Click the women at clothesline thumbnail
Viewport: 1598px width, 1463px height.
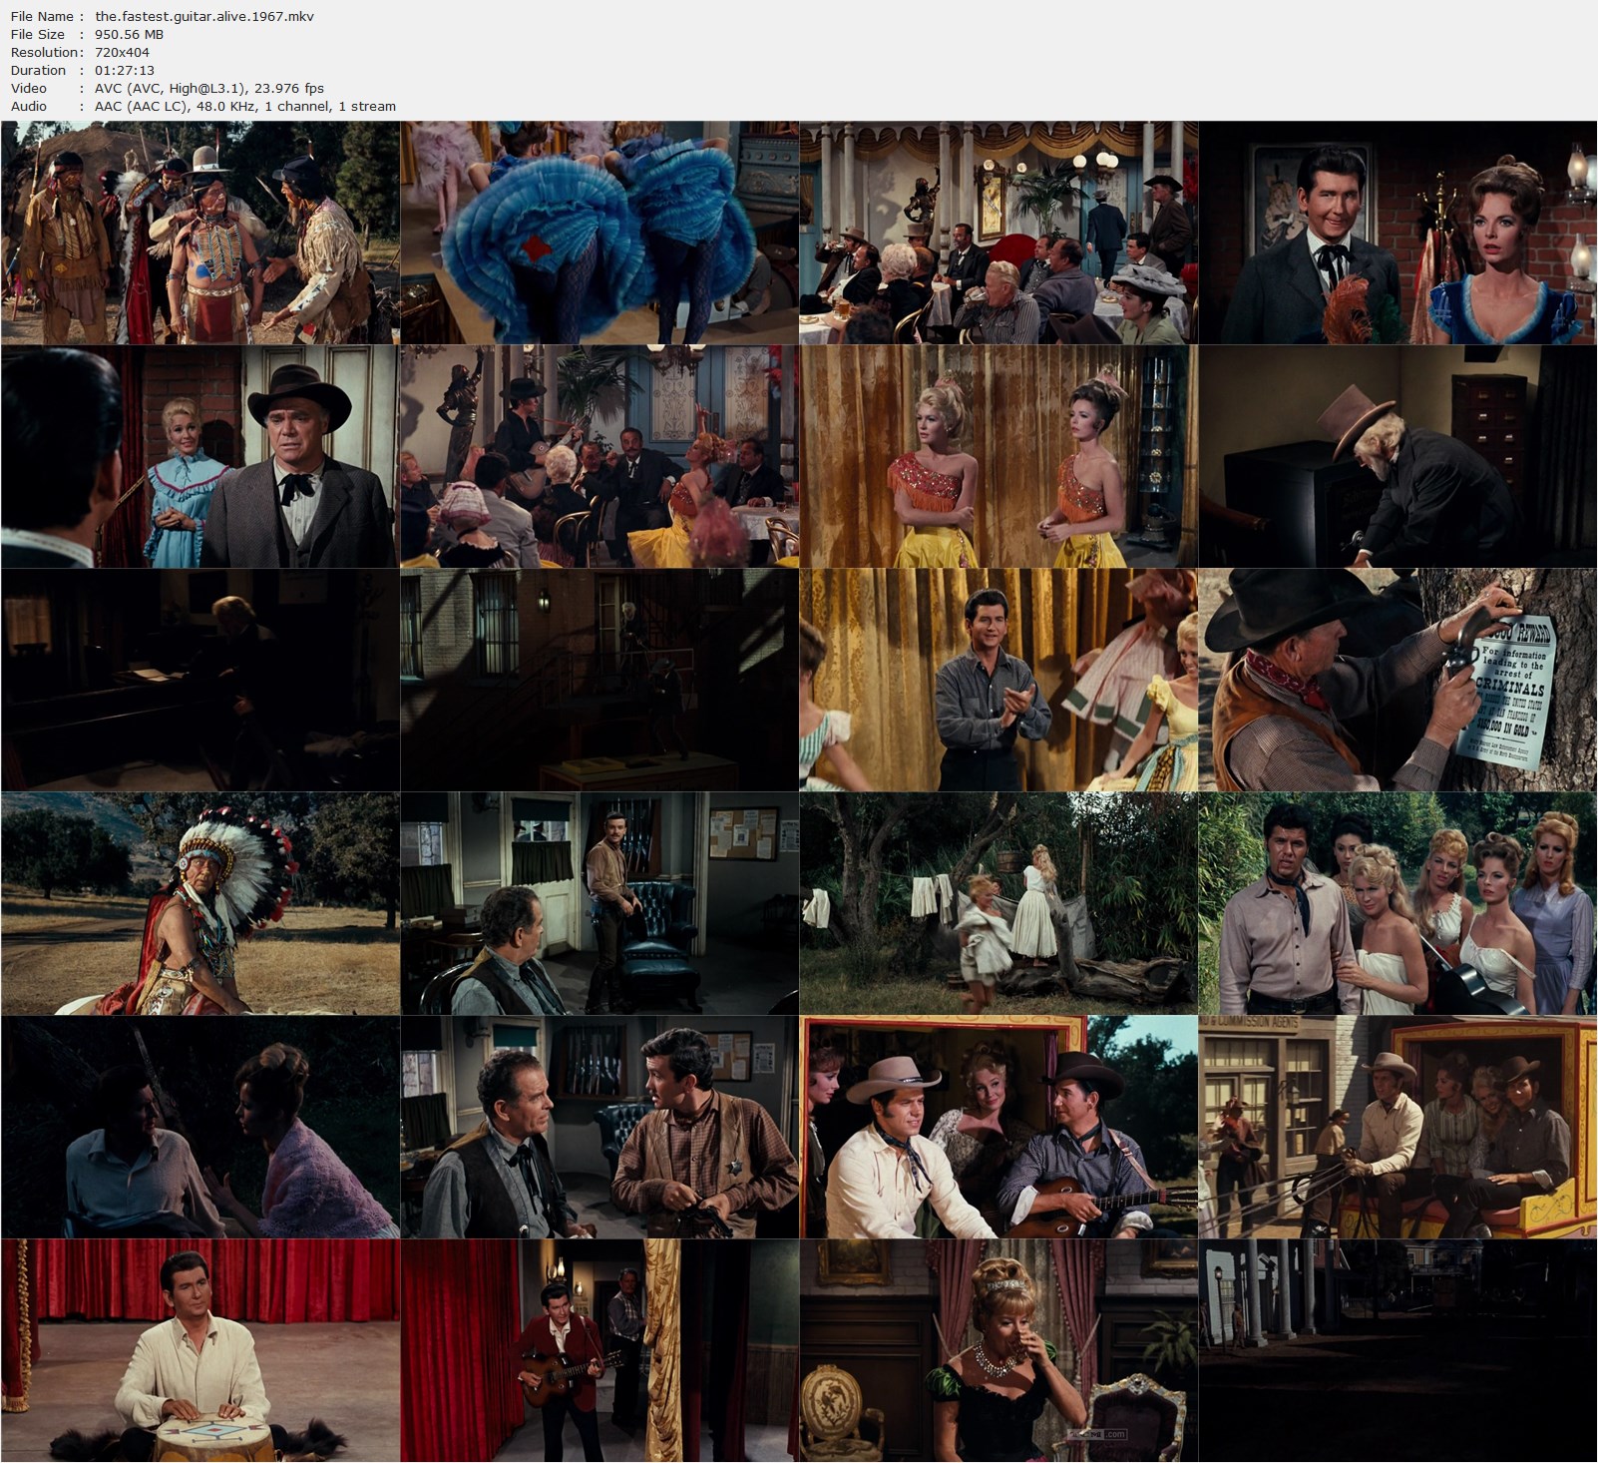pyautogui.click(x=999, y=903)
